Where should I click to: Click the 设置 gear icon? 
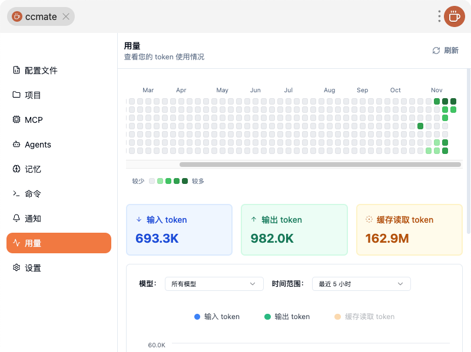click(16, 268)
